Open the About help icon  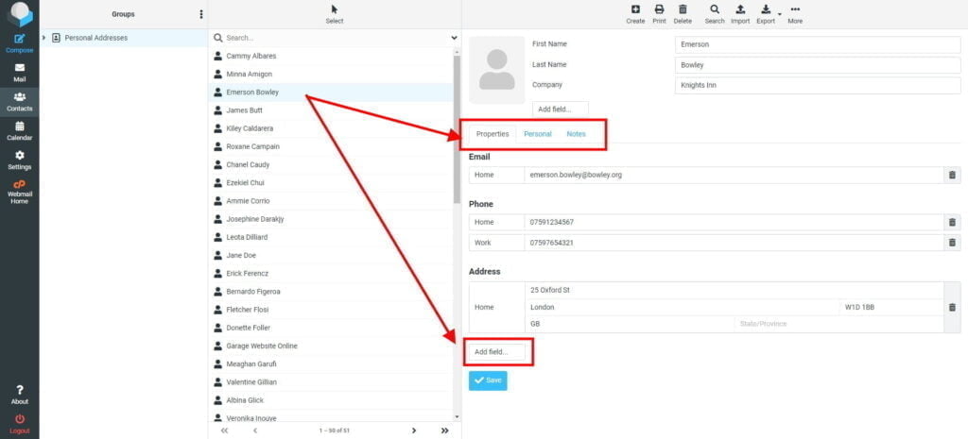19,395
